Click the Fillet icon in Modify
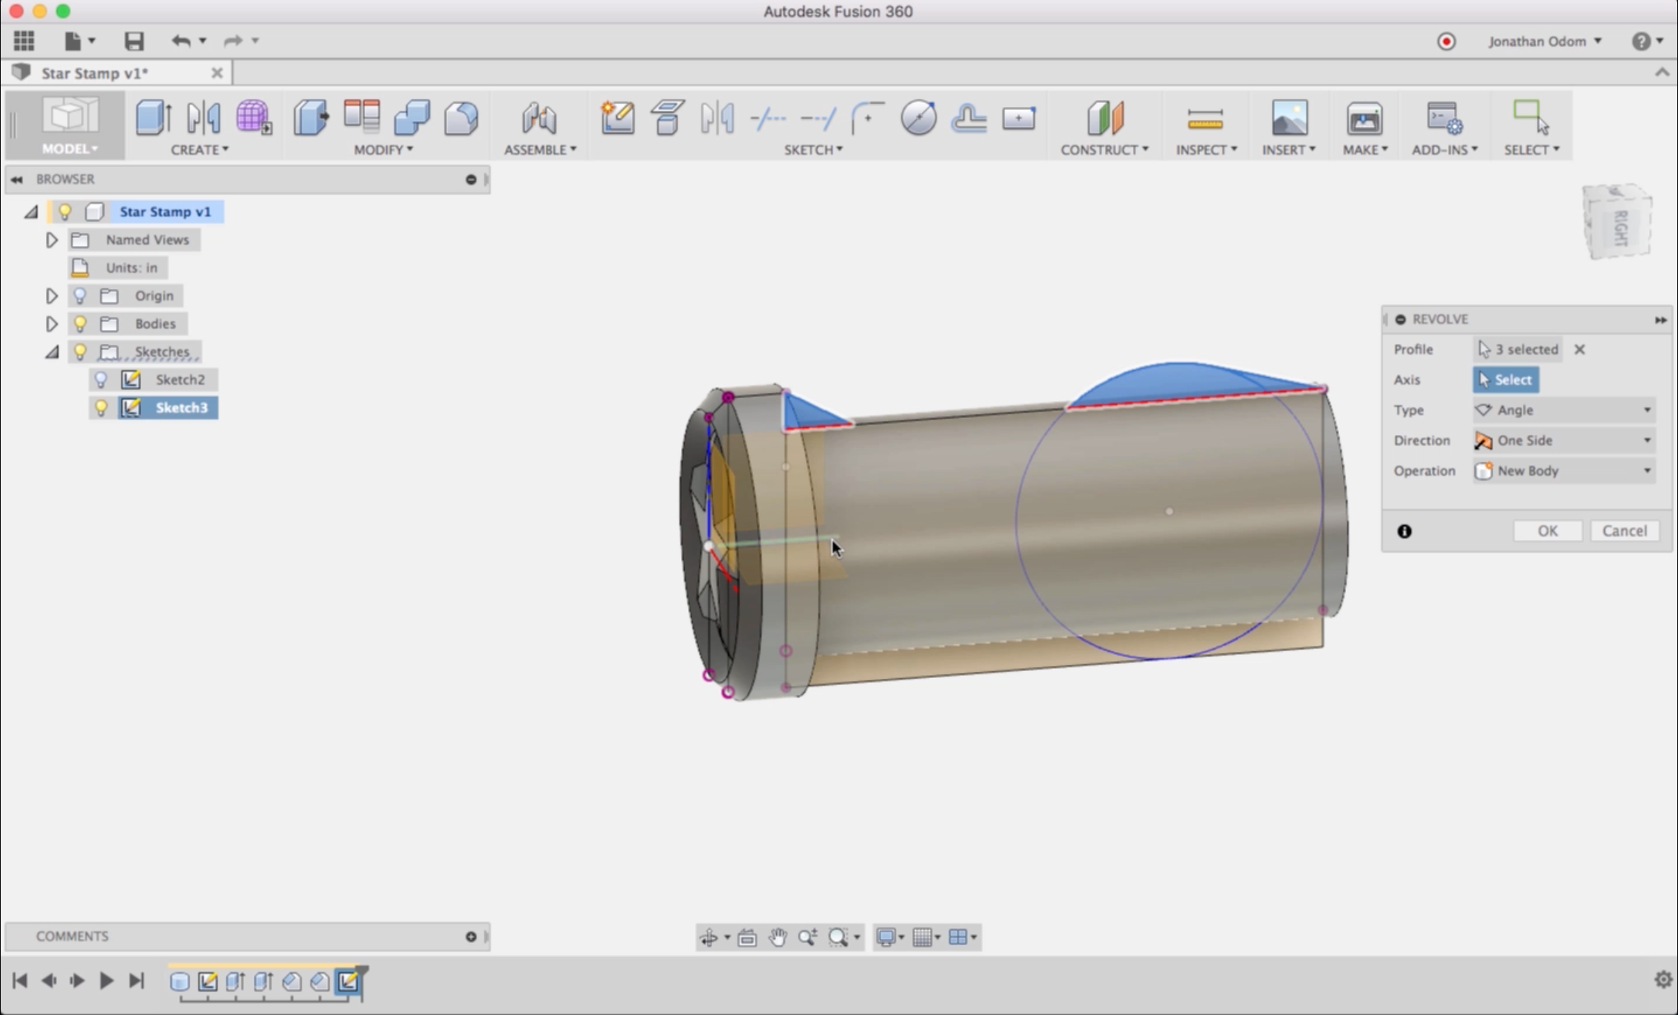1678x1015 pixels. click(x=461, y=118)
